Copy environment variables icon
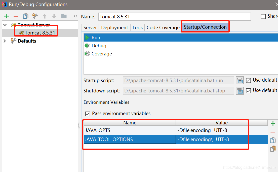Image resolution: width=278 pixels, height=172 pixels. [x=273, y=140]
